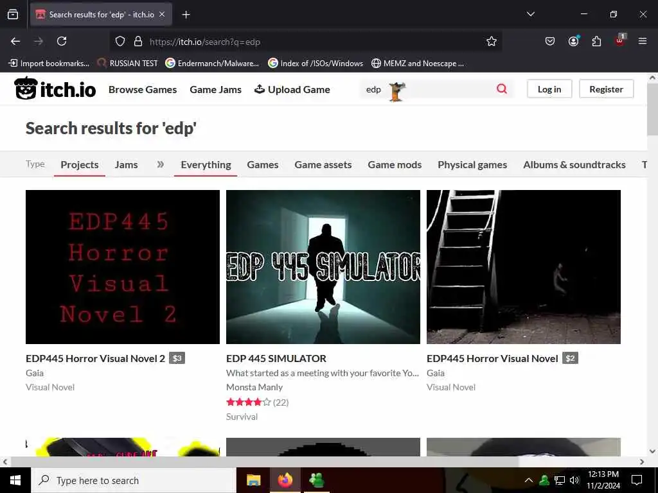Show hidden system tray icons
The height and width of the screenshot is (493, 658).
[x=529, y=480]
